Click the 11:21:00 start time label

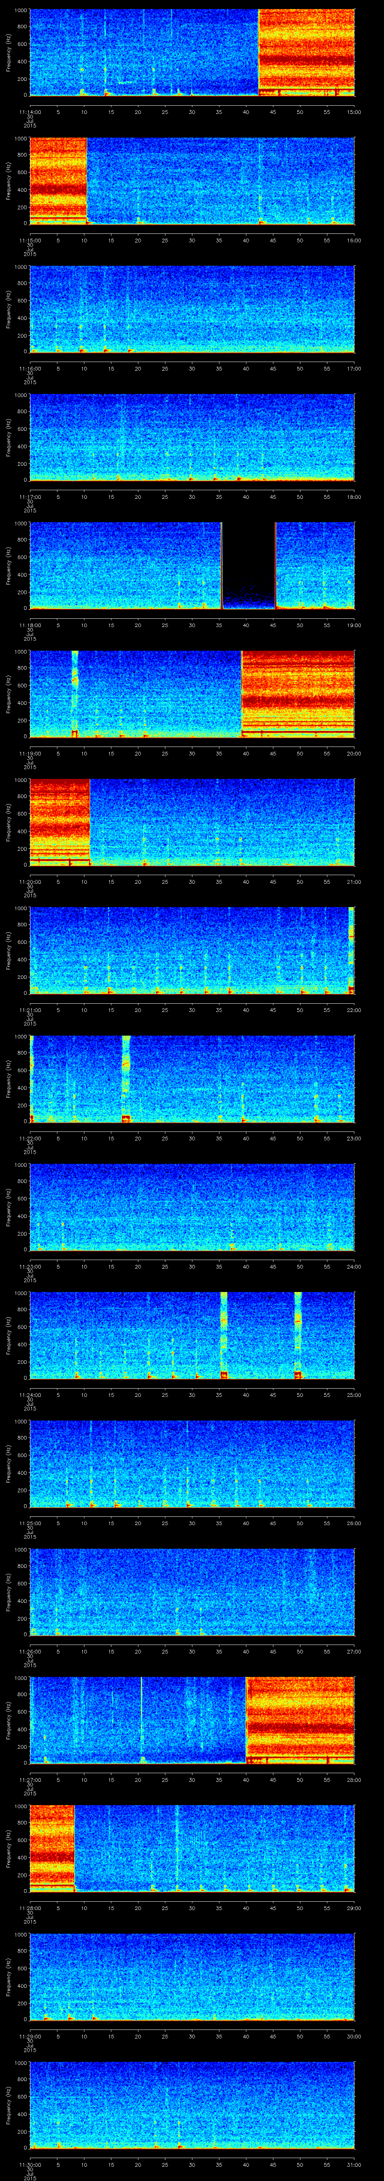(x=30, y=1010)
